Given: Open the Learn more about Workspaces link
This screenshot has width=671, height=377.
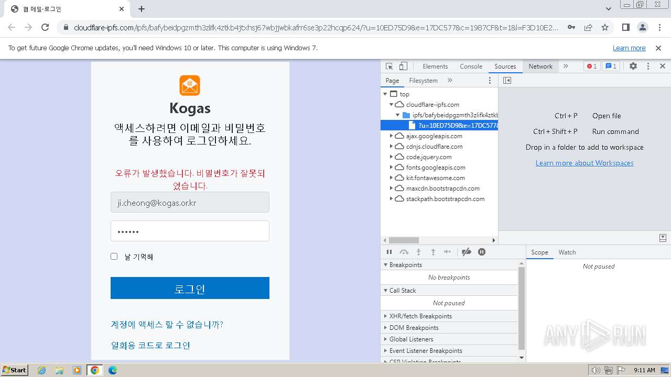Looking at the screenshot, I should (x=585, y=163).
